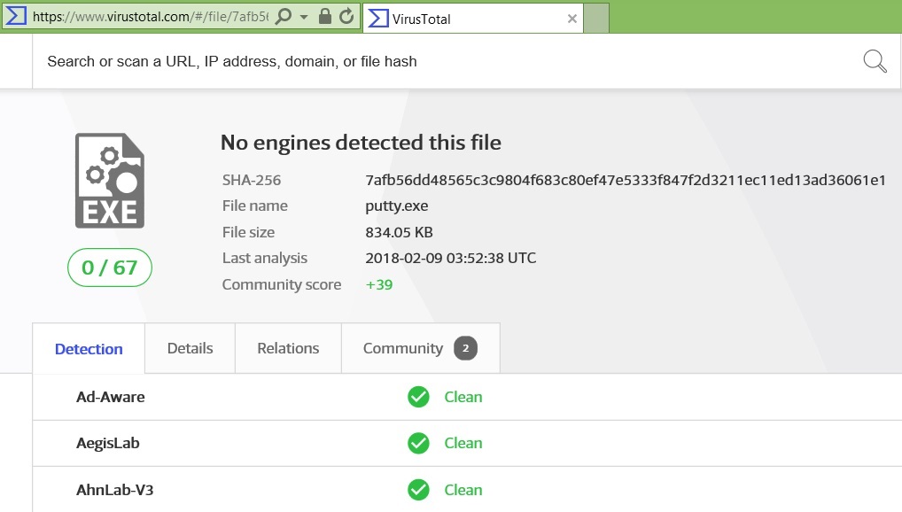Click the VirusTotal logo in address bar
902x512 pixels.
point(16,16)
